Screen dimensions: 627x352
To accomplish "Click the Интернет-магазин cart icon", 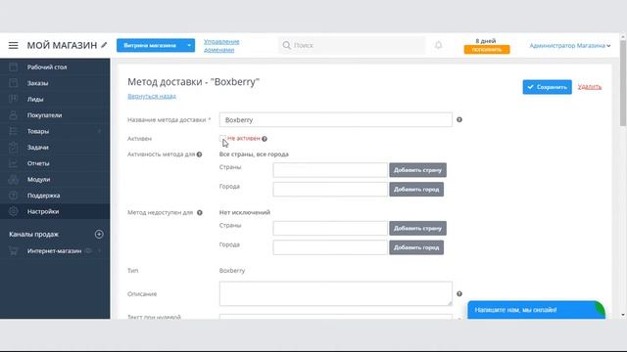I will click(x=13, y=250).
